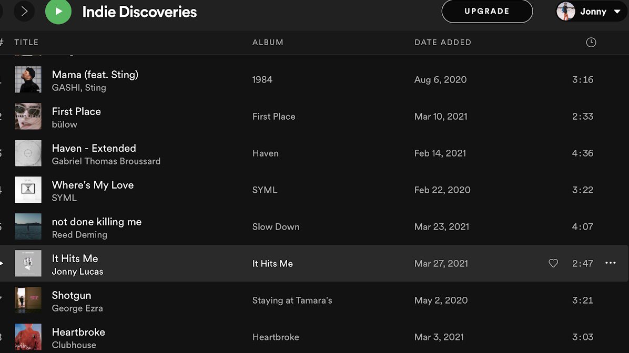The width and height of the screenshot is (629, 353).
Task: Select the track Mama (feat. Sting)
Action: pyautogui.click(x=95, y=75)
